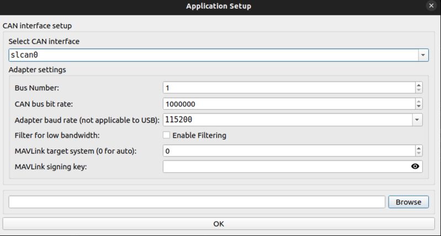Click the CAN bus bit rate field
The height and width of the screenshot is (236, 441).
[x=289, y=104]
